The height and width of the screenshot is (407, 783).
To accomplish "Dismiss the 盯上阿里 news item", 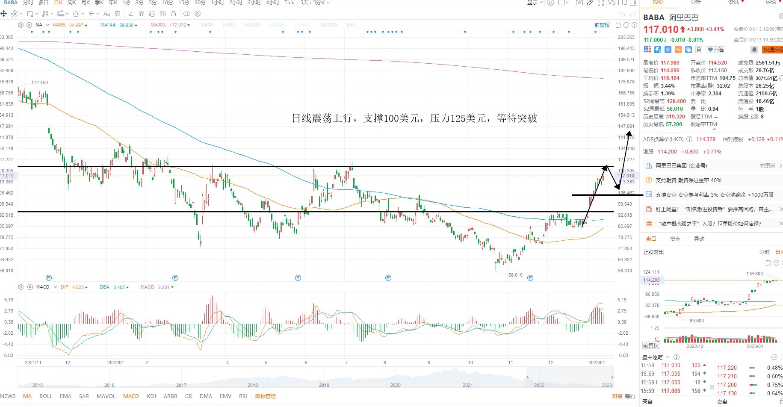I will pos(780,209).
